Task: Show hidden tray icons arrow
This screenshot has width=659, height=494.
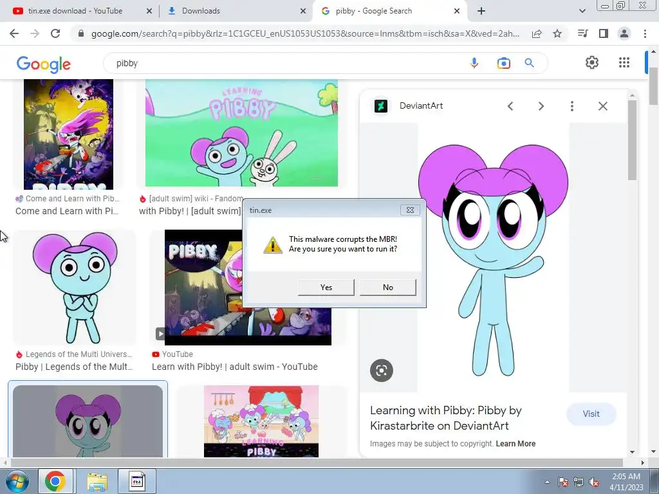Action: [547, 482]
